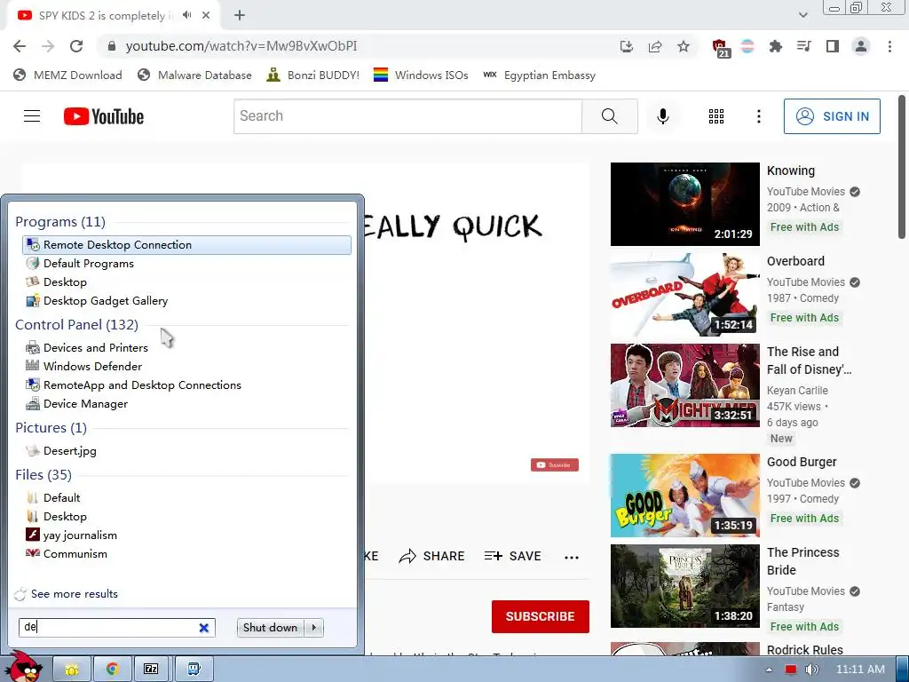Click the browser address bar URL
909x682 pixels.
pos(241,46)
